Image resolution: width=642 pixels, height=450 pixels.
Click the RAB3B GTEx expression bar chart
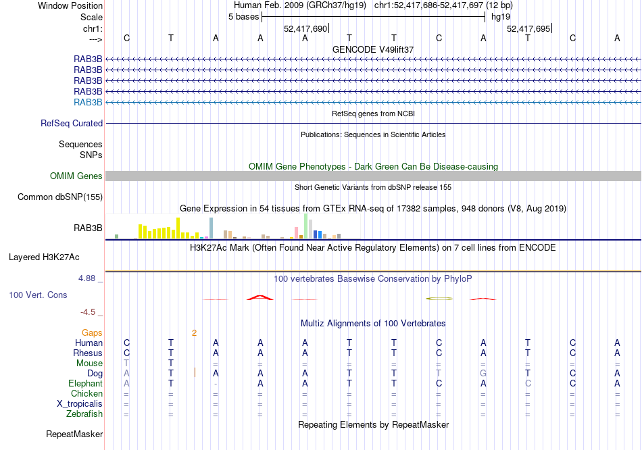tap(232, 226)
